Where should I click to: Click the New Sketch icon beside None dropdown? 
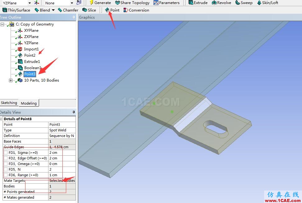click(79, 2)
